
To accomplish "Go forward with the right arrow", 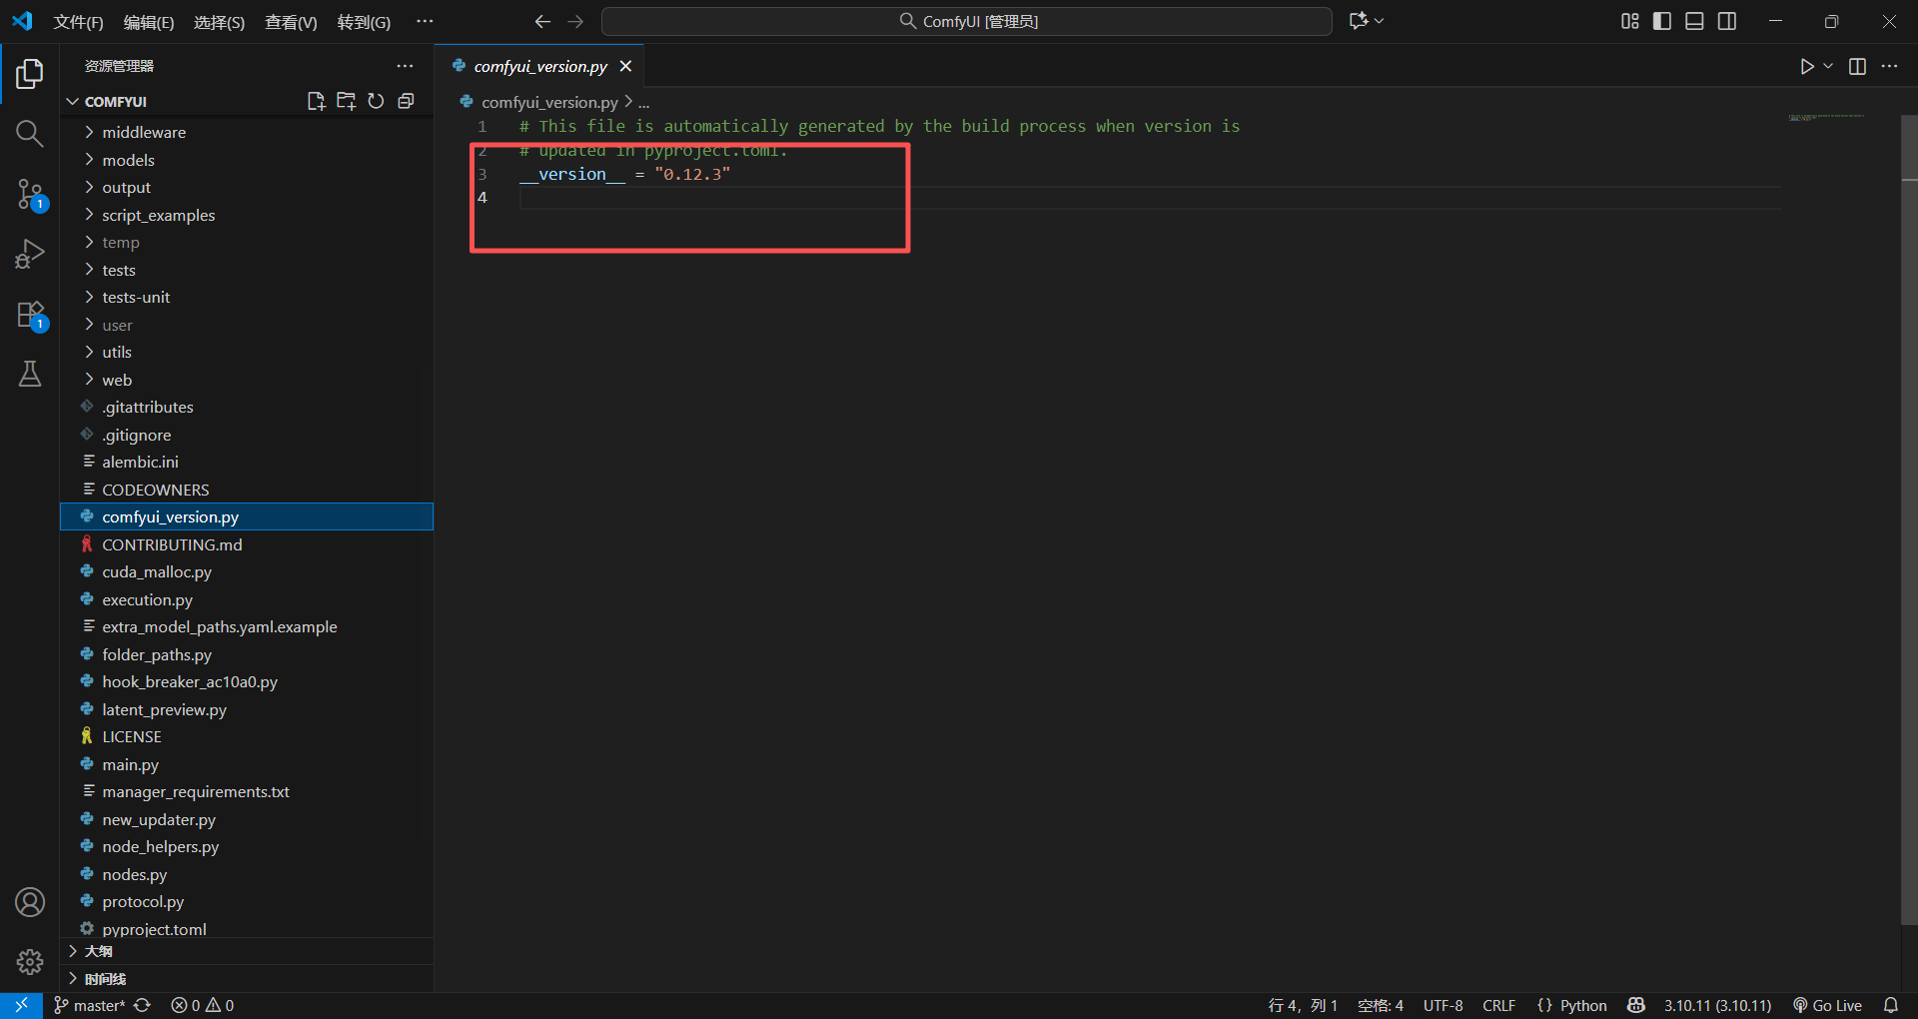I will click(x=575, y=21).
